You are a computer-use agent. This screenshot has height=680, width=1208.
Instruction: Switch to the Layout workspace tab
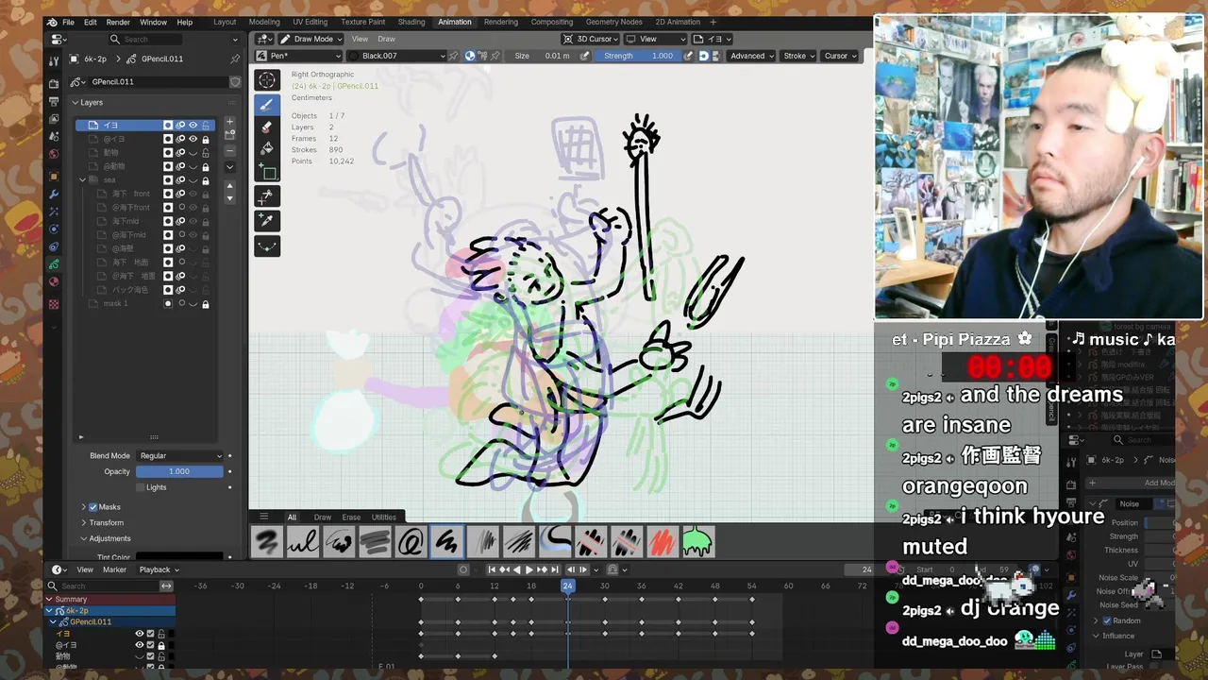click(x=225, y=22)
